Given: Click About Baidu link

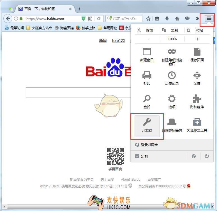Looking at the screenshot, I should pos(131,180).
